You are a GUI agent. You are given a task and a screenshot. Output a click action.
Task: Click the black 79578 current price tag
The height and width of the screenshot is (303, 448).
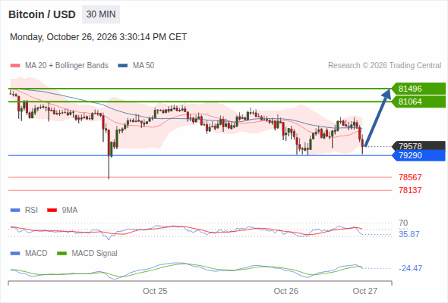coord(418,146)
